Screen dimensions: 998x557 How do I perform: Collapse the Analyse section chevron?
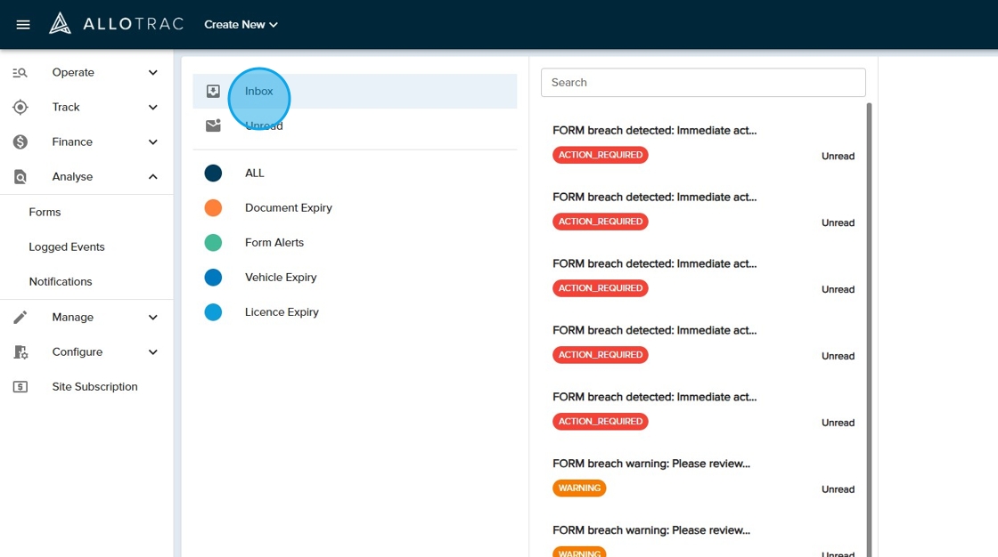point(153,177)
